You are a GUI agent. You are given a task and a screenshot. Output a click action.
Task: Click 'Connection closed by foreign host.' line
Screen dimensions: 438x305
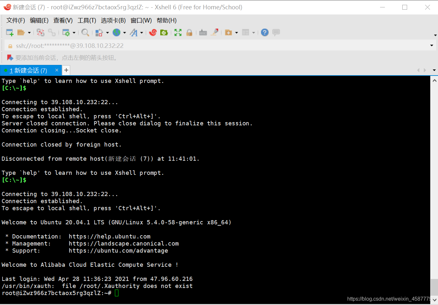point(61,145)
